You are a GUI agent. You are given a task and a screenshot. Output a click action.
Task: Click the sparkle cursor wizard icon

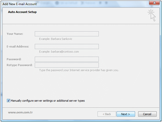click(152, 15)
